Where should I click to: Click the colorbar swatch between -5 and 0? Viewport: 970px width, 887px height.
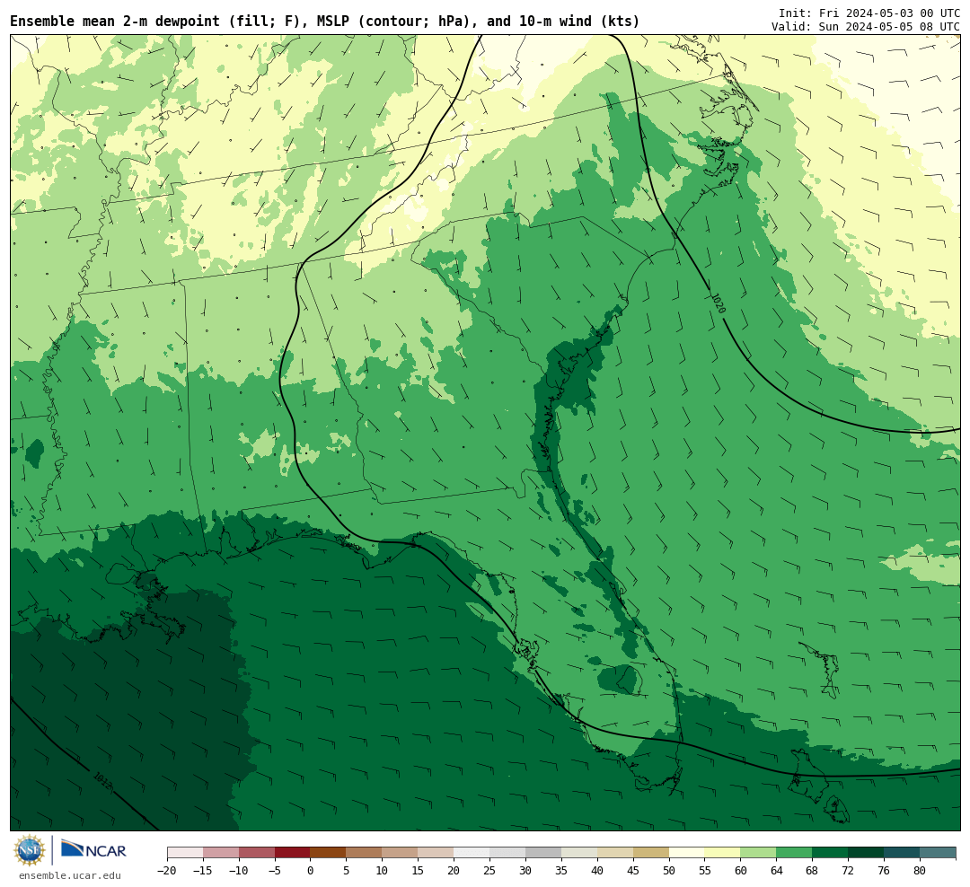pyautogui.click(x=293, y=853)
